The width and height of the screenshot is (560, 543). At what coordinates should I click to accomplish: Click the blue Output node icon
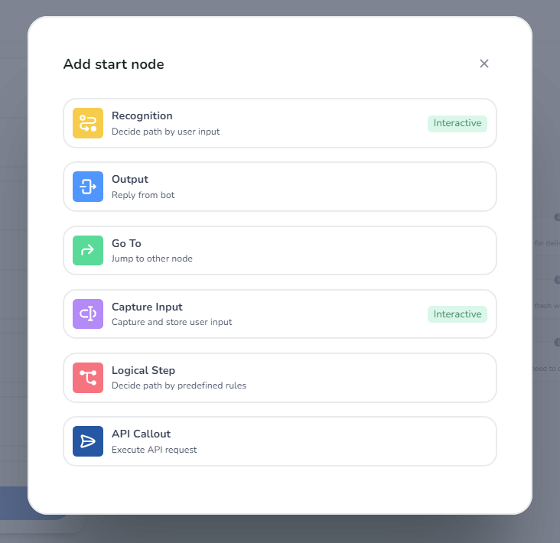pyautogui.click(x=88, y=187)
